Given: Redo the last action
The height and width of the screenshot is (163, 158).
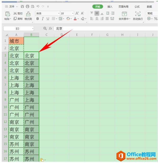Looking at the screenshot, I should [43, 6].
